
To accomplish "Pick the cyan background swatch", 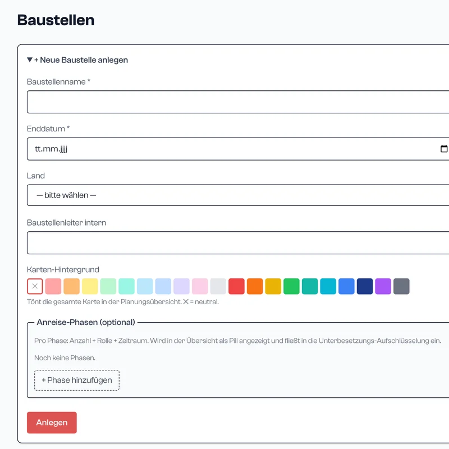I will tap(328, 286).
